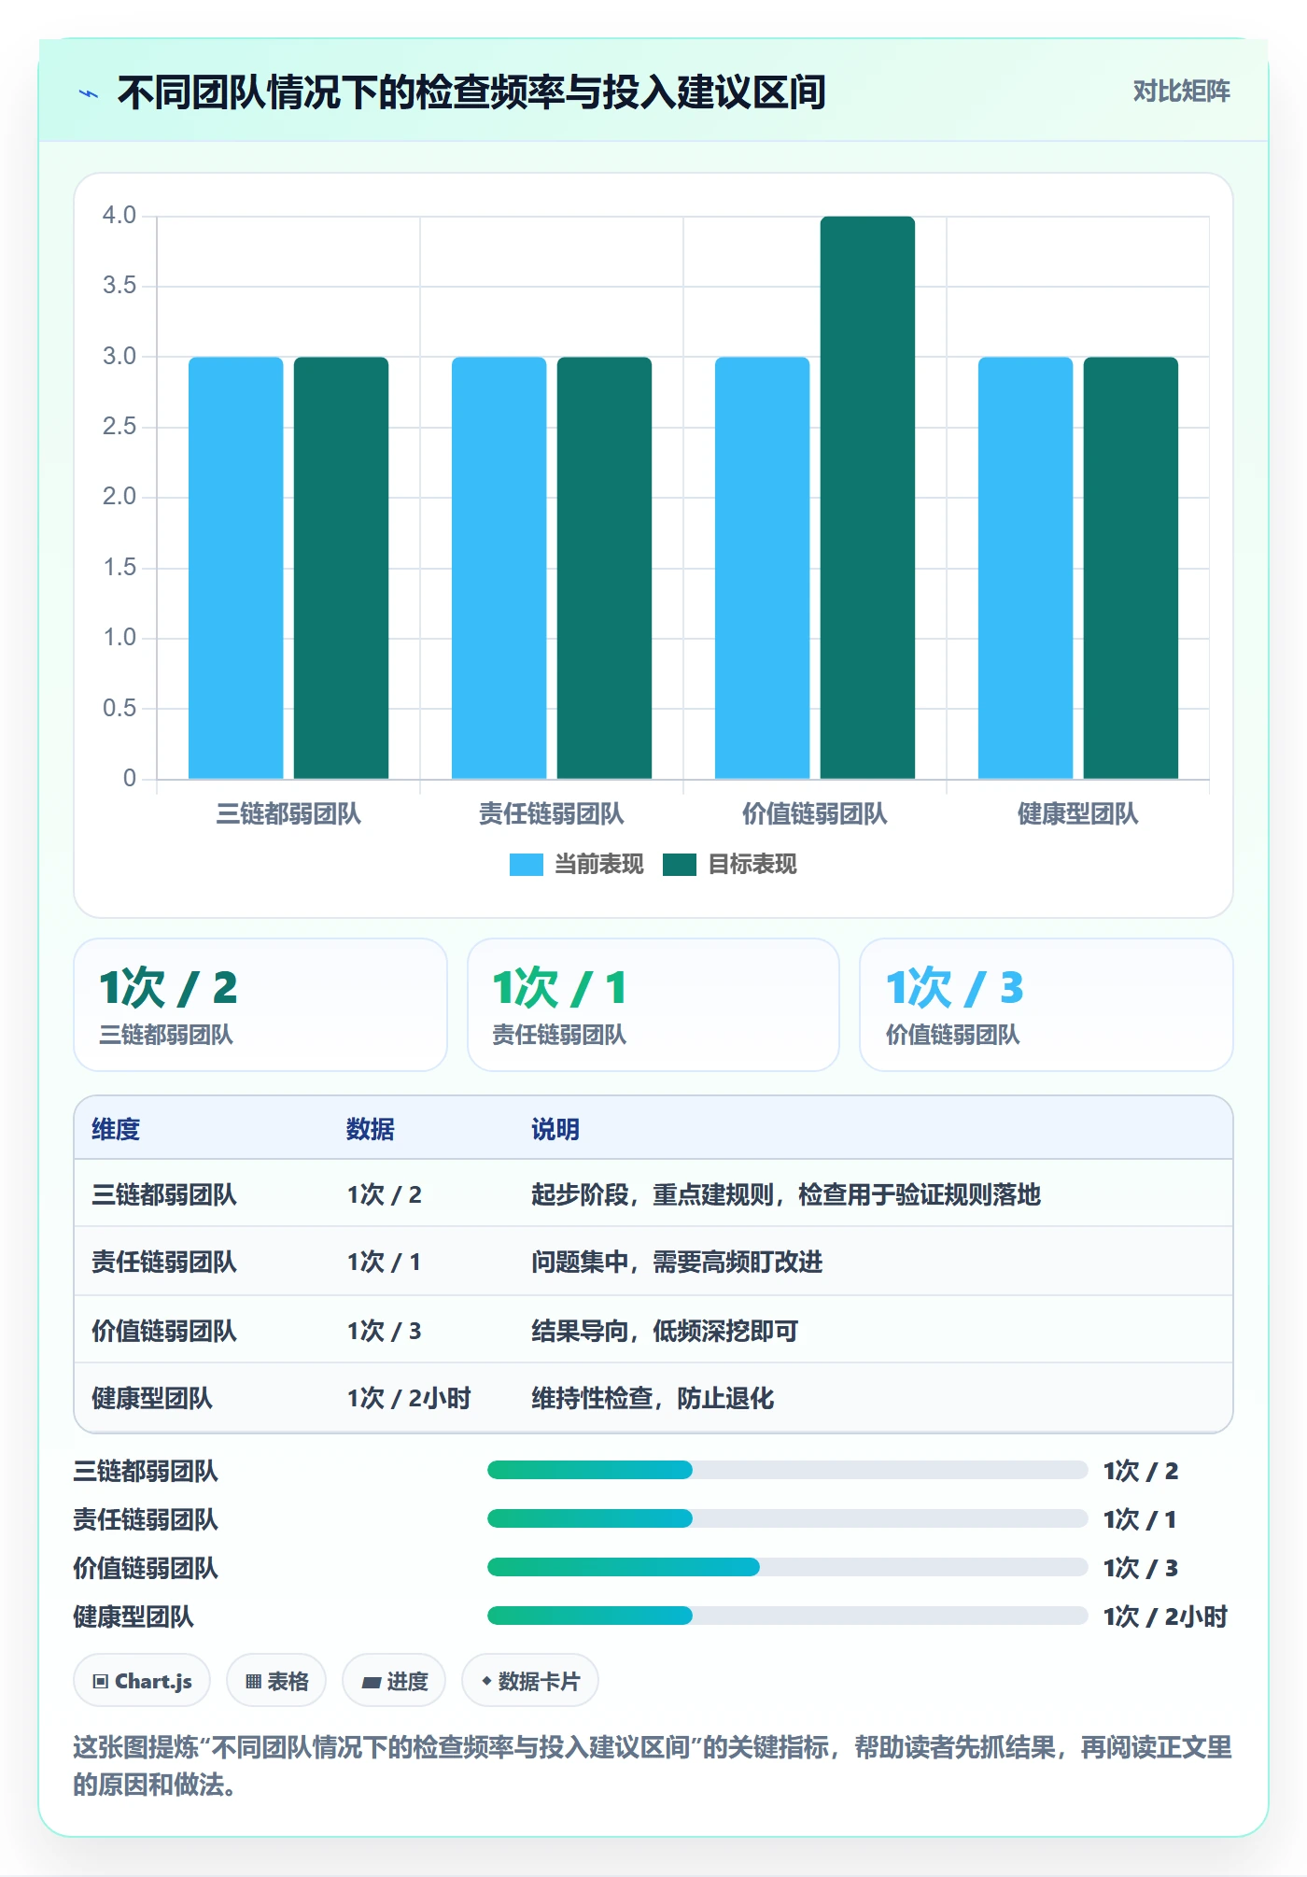Click the lightning icon beside the title
Screen dimensions: 1307x1877
click(x=89, y=93)
